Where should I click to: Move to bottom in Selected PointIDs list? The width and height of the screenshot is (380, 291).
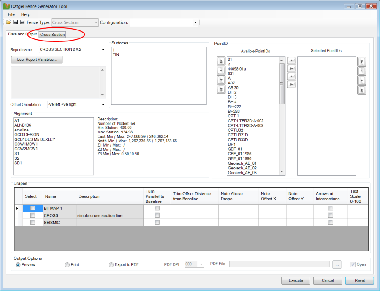click(x=361, y=90)
